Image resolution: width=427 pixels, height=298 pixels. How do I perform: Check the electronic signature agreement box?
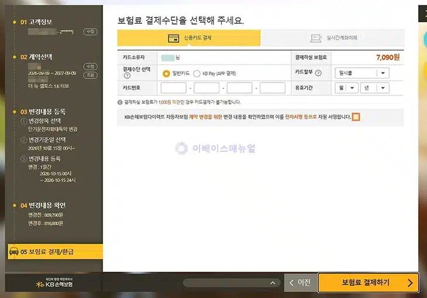(356, 117)
